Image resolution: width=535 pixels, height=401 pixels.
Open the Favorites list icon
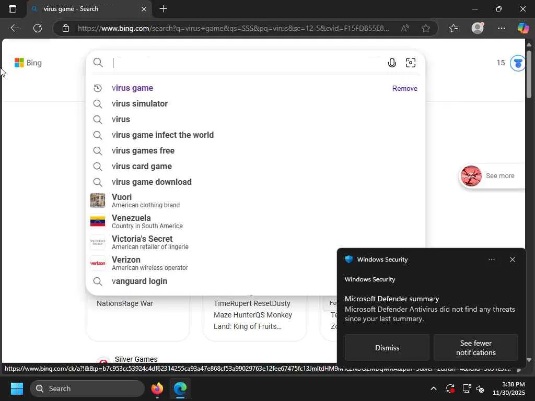[453, 28]
